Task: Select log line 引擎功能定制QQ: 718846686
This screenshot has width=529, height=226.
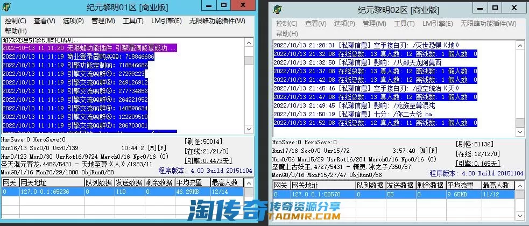Action: pos(75,65)
